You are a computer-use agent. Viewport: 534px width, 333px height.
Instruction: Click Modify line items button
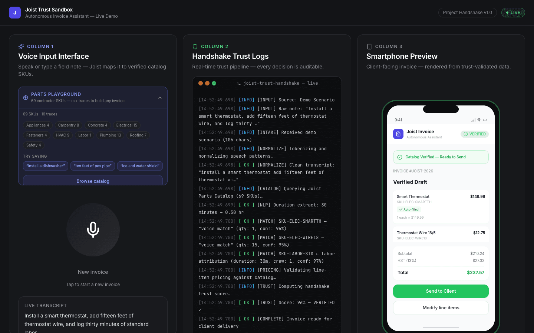441,308
